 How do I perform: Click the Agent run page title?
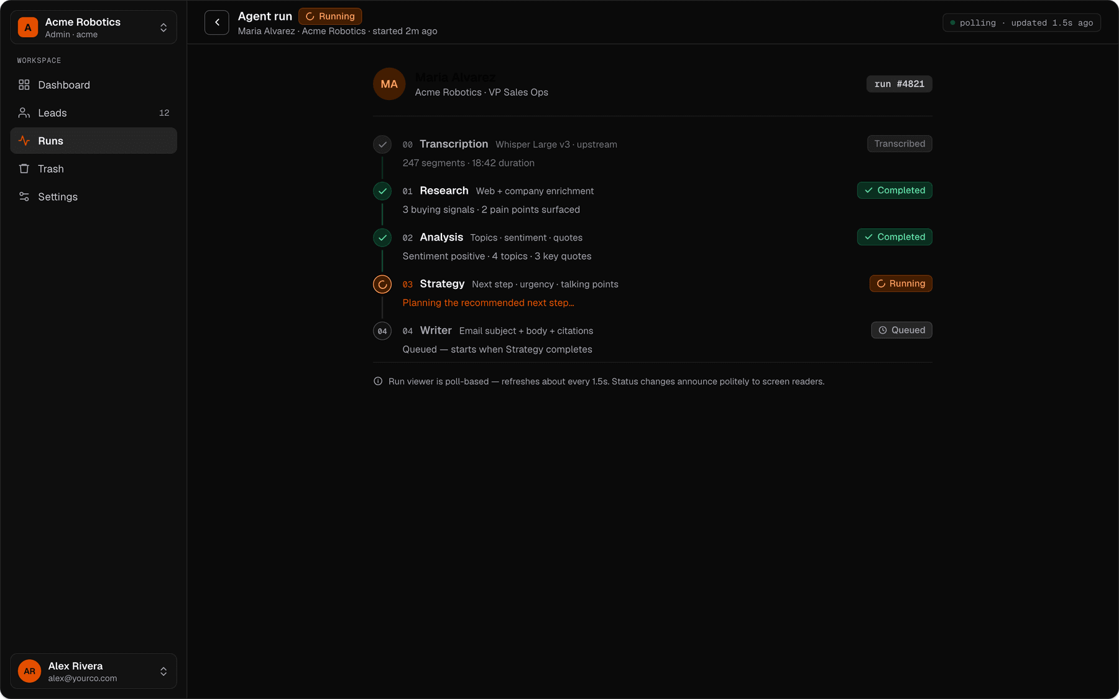click(x=265, y=16)
